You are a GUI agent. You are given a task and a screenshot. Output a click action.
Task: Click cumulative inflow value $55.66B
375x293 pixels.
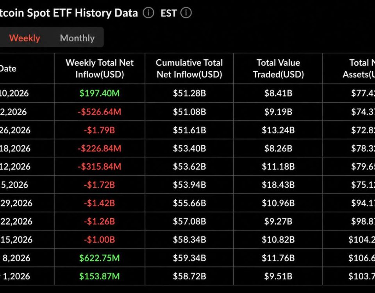pos(189,203)
